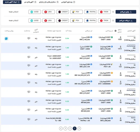Select CREDIT in the receive row
The width and height of the screenshot is (140, 132).
[62, 20]
